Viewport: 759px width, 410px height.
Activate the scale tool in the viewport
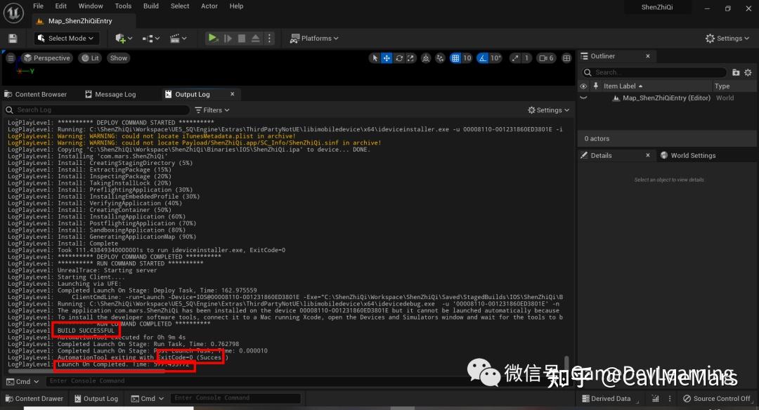pos(410,58)
